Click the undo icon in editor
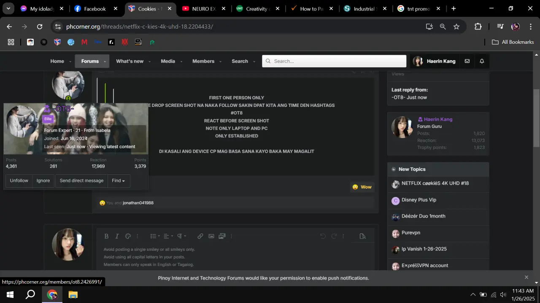Viewport: 540px width, 303px height. (323, 236)
